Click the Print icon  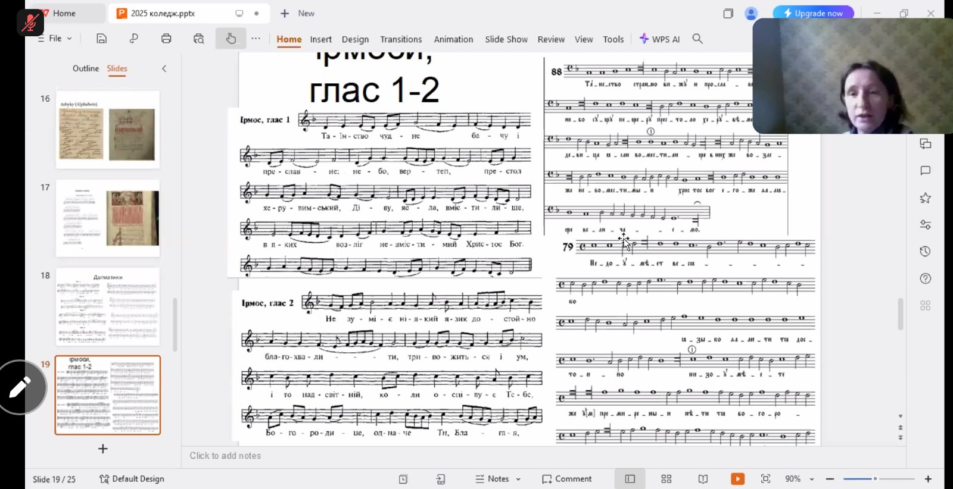(166, 39)
